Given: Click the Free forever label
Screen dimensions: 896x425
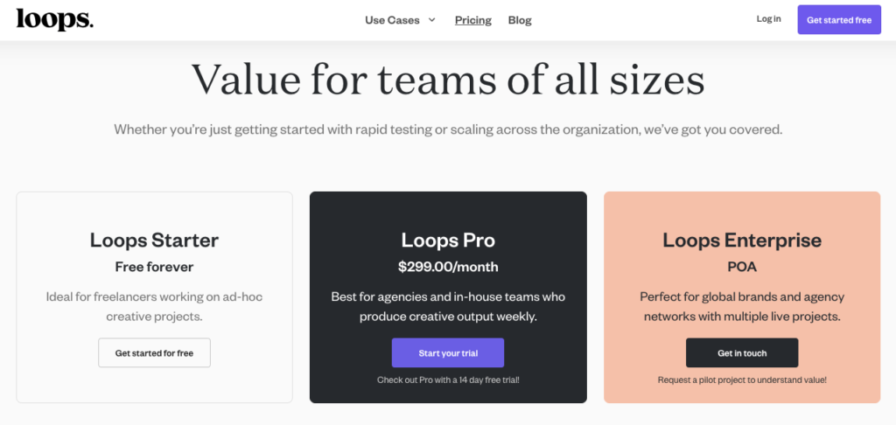Looking at the screenshot, I should point(154,267).
